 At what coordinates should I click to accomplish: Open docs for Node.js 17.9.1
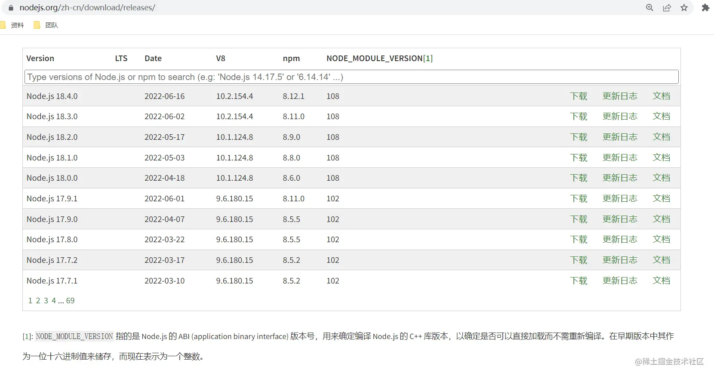pyautogui.click(x=661, y=199)
